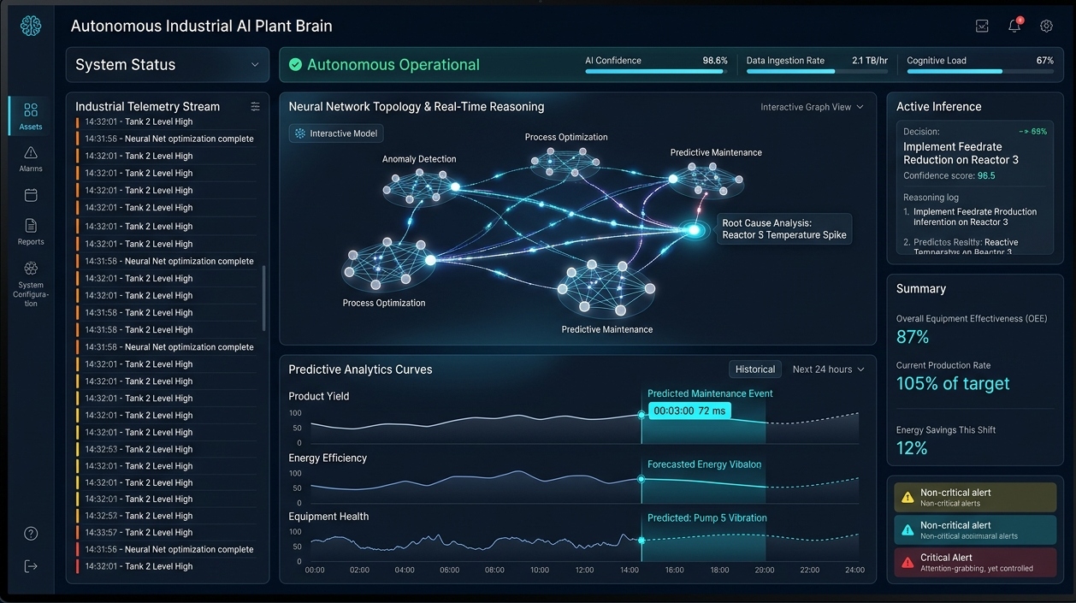Select the Root Cause Analysis node label
1076x603 pixels.
[x=784, y=229]
